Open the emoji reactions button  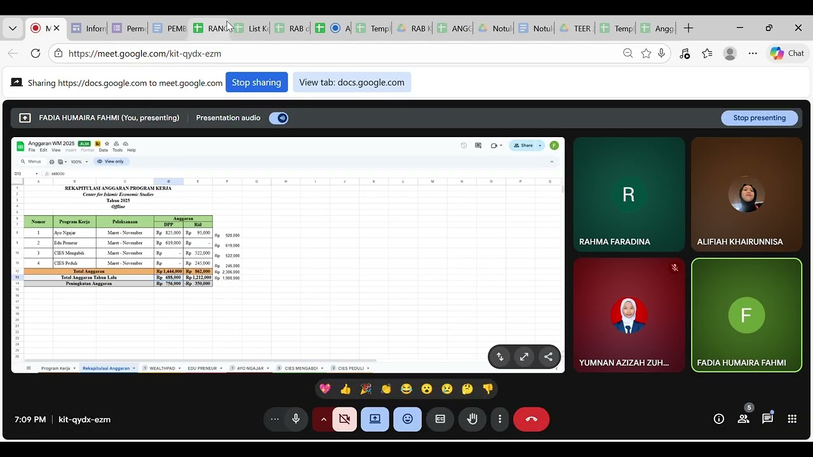(x=407, y=419)
